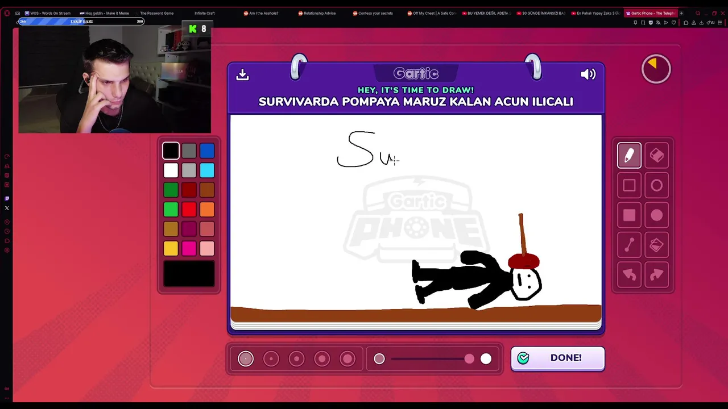
Task: Click the Gartic logo in header
Action: (416, 74)
